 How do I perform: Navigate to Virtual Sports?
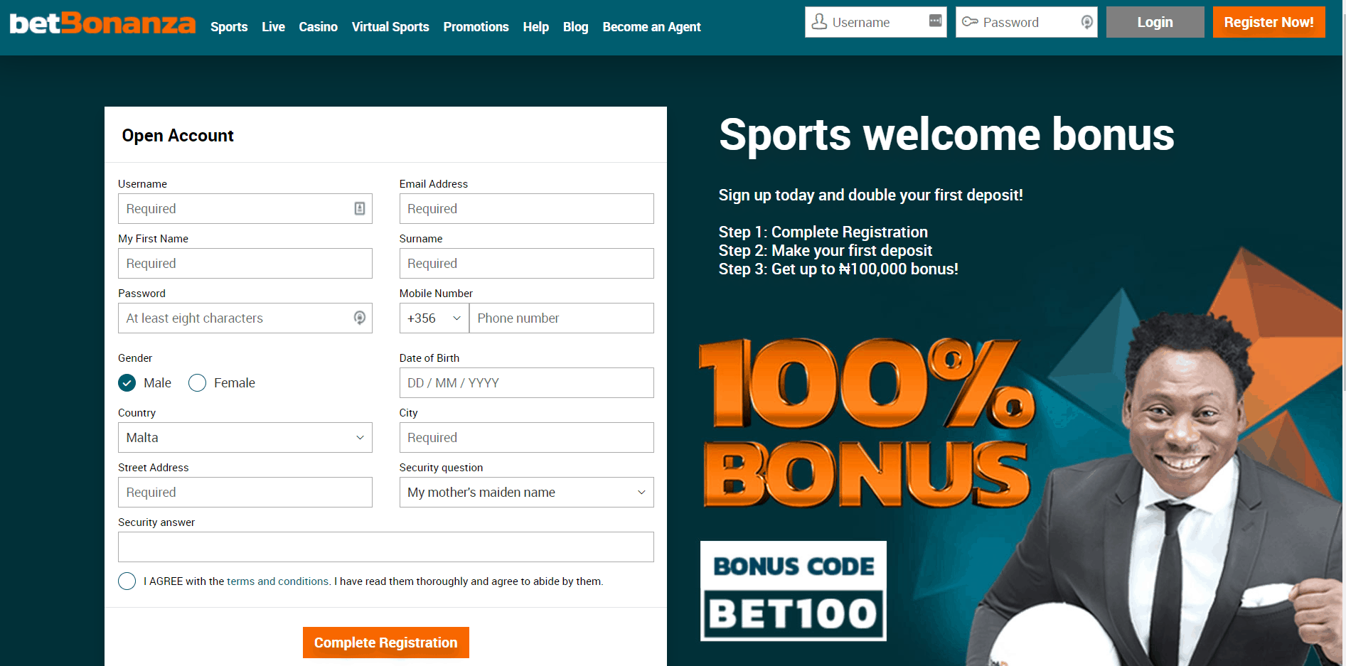[390, 27]
